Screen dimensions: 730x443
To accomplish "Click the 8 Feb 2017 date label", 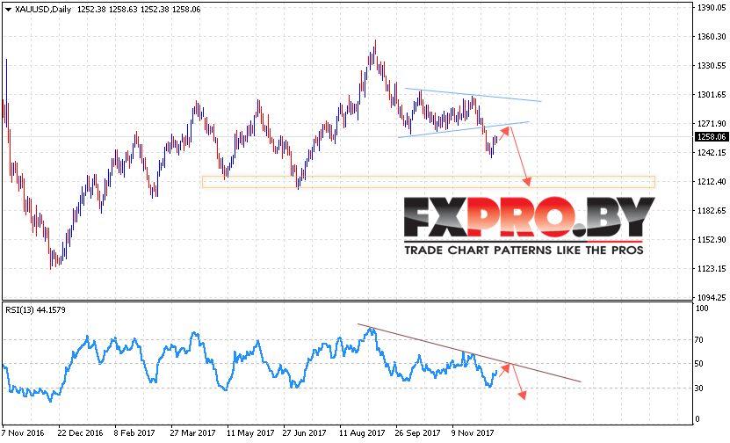I will point(134,432).
